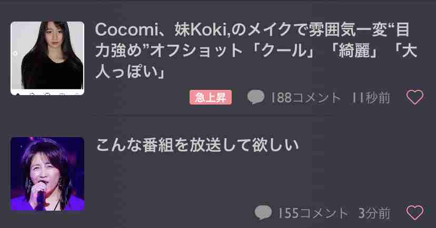Viewport: 436px width, 228px height.
Task: Tap the heart on the こんな番組を放送して欲しい post
Action: tap(415, 213)
